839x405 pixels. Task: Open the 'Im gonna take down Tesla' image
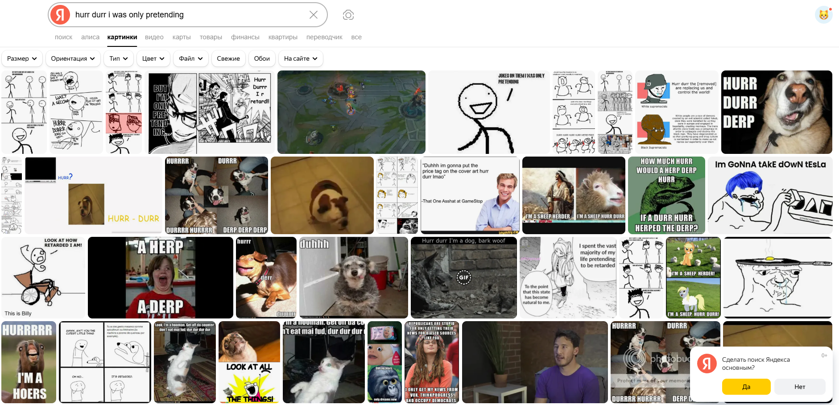[x=770, y=195]
